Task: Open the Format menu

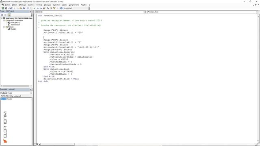Action: (x=39, y=5)
